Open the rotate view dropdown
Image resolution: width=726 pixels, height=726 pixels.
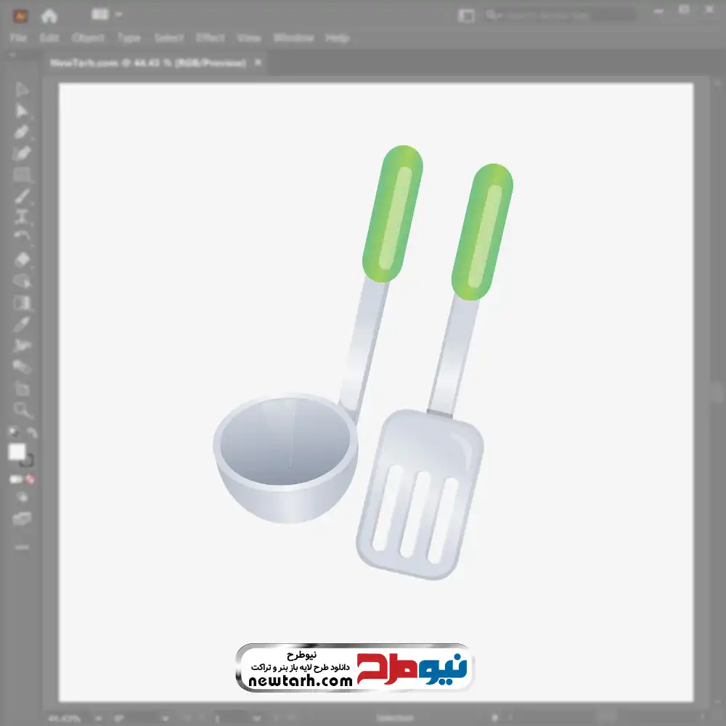[166, 719]
